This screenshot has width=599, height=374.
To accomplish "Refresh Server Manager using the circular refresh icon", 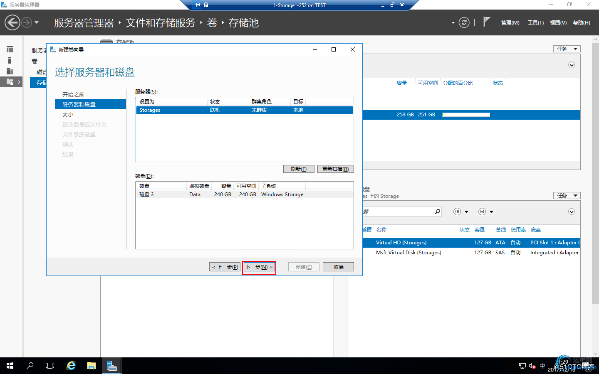I will coord(464,22).
